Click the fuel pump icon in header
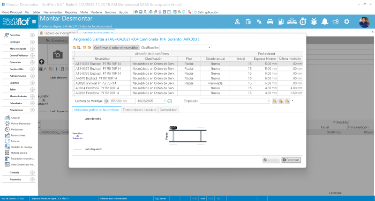The width and height of the screenshot is (375, 201). tap(281, 22)
